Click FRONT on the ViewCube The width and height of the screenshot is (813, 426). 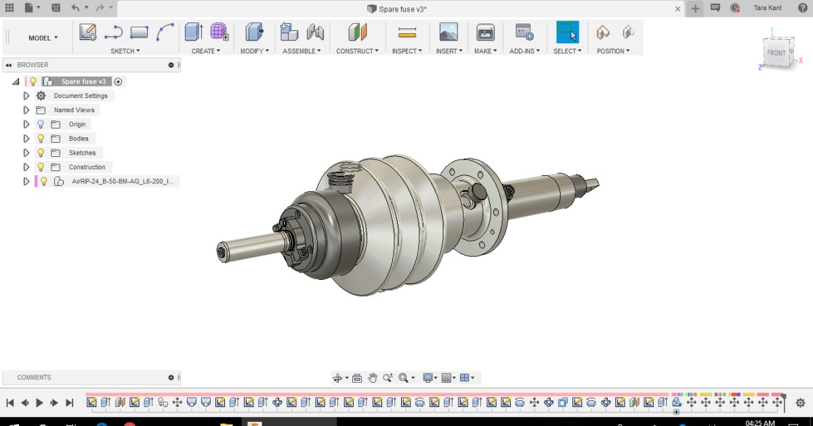coord(775,53)
